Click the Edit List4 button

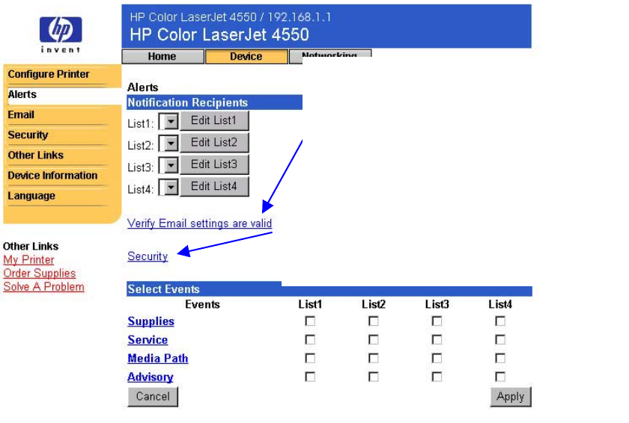214,187
